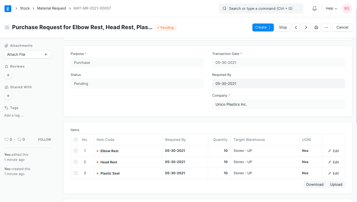Click the like heart icon
The height and width of the screenshot is (202, 357).
click(6, 140)
